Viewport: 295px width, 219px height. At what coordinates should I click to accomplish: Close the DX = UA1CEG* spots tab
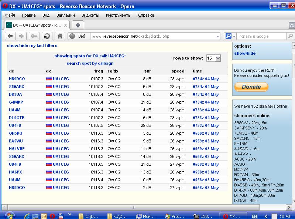[66, 25]
